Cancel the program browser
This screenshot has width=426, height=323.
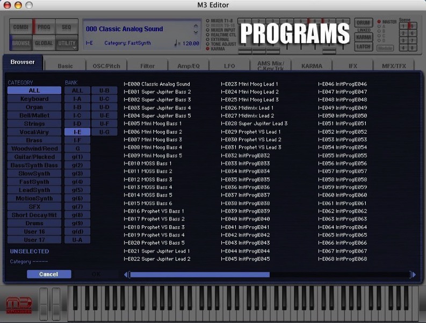[49, 274]
